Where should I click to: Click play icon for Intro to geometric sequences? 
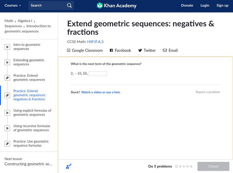coord(7,47)
